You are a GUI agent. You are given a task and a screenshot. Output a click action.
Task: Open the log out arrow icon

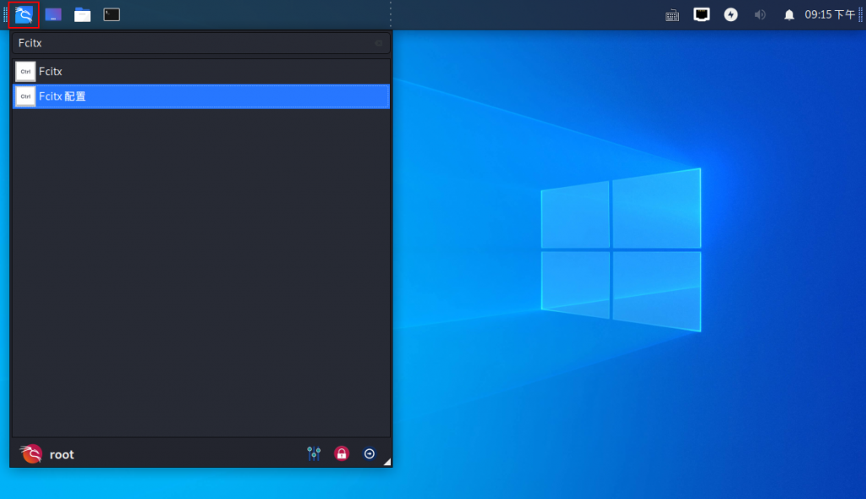pyautogui.click(x=370, y=453)
